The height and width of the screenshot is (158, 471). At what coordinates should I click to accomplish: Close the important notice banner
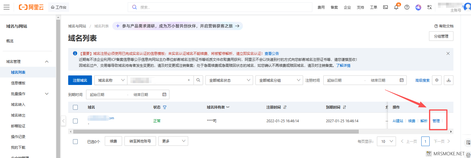pos(448,53)
